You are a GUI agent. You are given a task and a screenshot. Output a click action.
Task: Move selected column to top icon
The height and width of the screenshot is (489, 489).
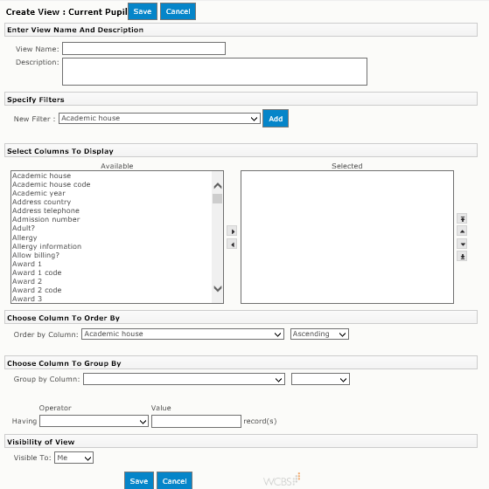click(x=462, y=218)
